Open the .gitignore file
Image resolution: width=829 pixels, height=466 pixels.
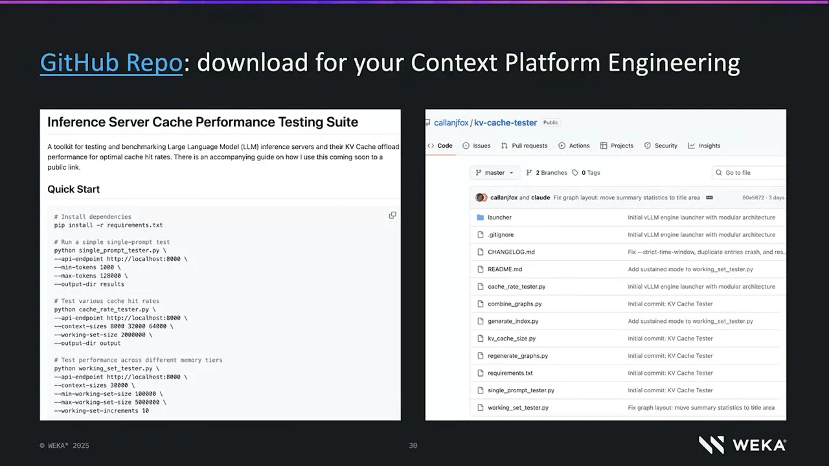[501, 235]
